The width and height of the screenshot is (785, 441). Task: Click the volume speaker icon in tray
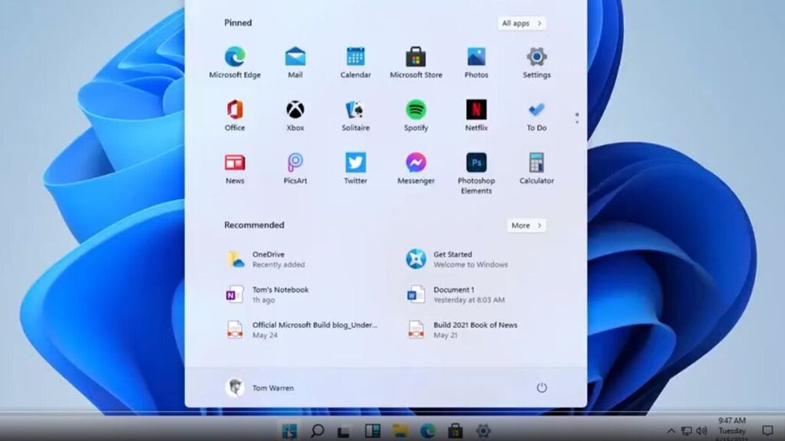[x=703, y=431]
